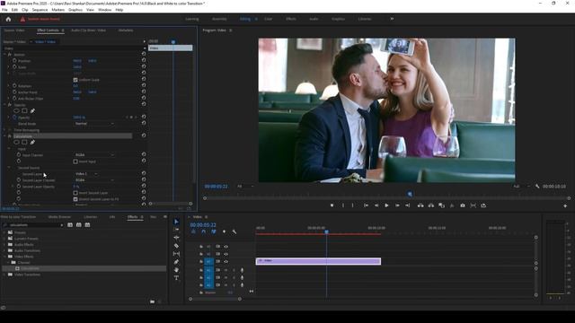Toggle the Position animation stopwatch
This screenshot has height=323, width=575.
(x=14, y=60)
